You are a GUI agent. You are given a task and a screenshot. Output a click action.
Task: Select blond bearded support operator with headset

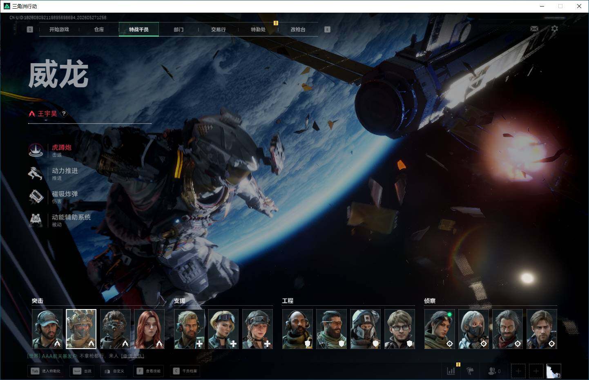tap(190, 329)
